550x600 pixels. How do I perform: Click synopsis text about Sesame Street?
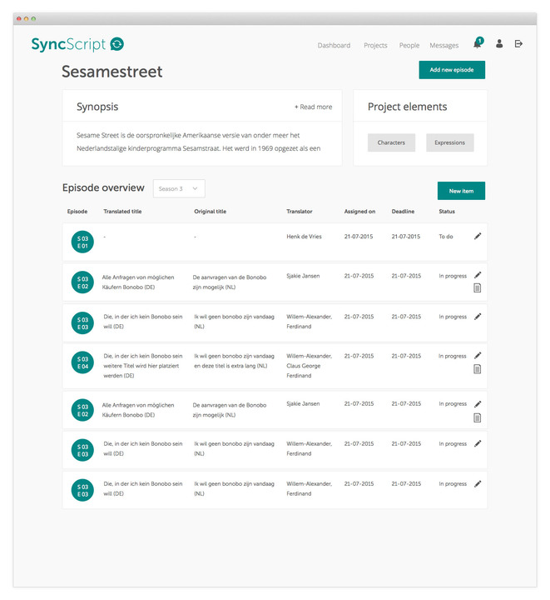pos(199,142)
